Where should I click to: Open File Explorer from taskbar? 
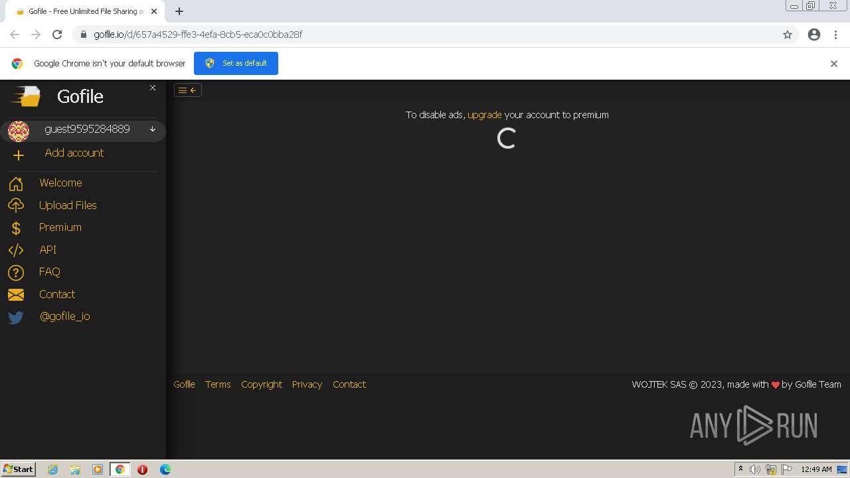[x=75, y=469]
